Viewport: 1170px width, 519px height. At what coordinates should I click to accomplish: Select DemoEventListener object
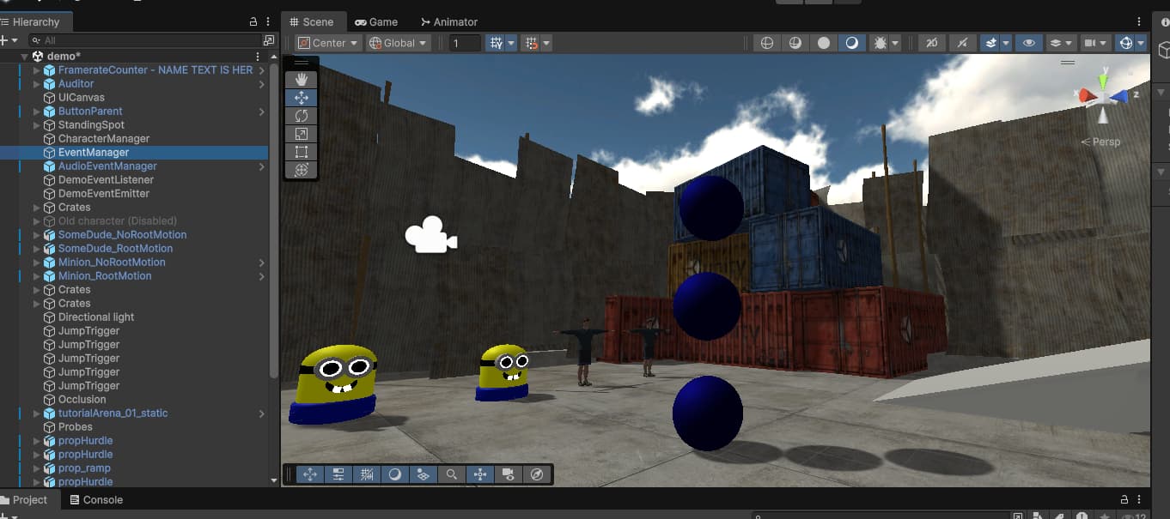click(x=106, y=180)
